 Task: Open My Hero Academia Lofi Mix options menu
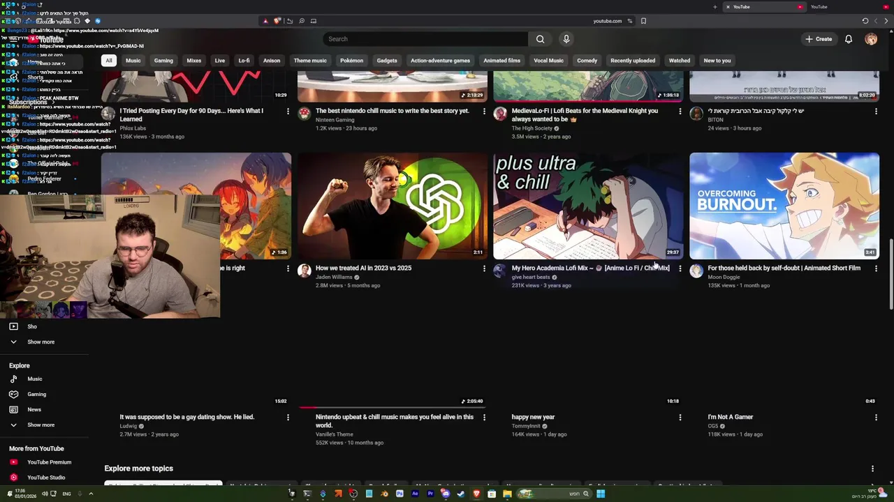pyautogui.click(x=680, y=268)
